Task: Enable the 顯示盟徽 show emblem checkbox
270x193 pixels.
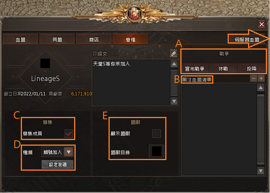Action: tap(157, 134)
